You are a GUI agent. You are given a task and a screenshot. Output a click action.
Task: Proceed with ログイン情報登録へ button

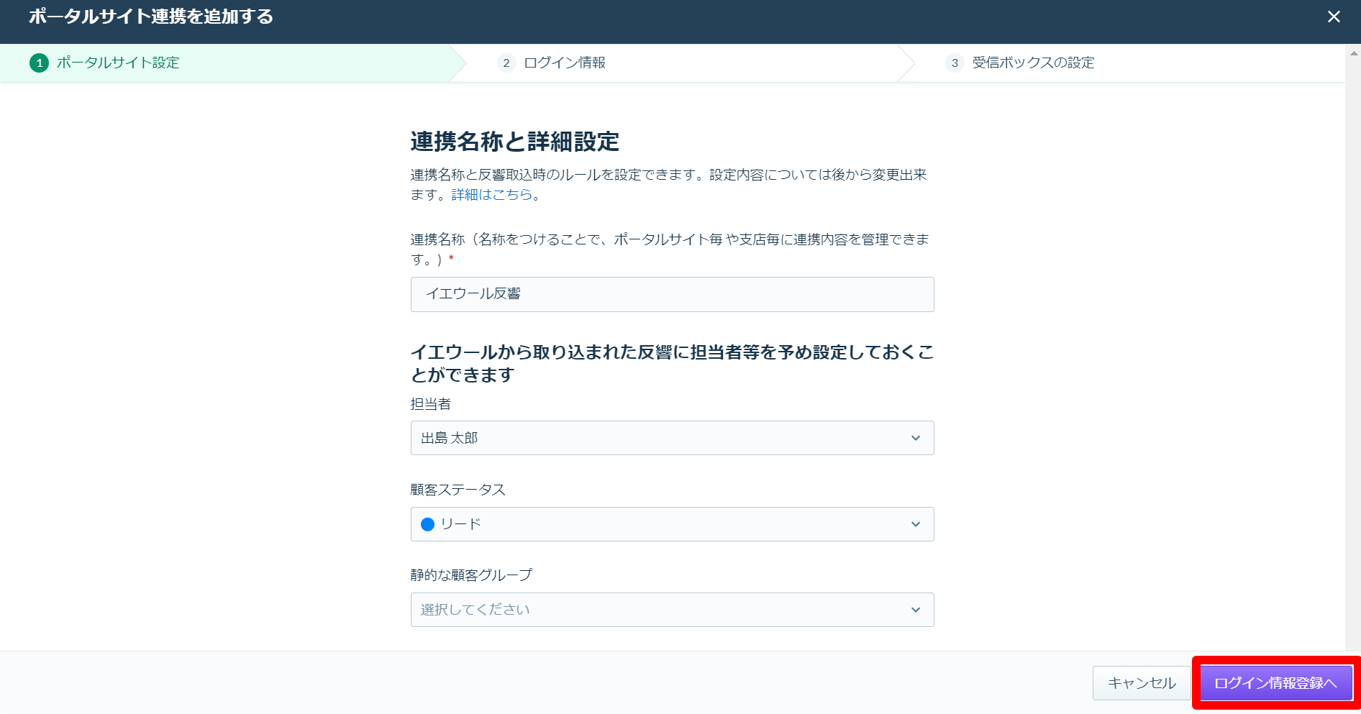coord(1275,683)
